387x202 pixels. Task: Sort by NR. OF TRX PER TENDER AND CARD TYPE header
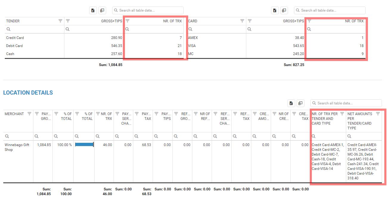click(325, 118)
